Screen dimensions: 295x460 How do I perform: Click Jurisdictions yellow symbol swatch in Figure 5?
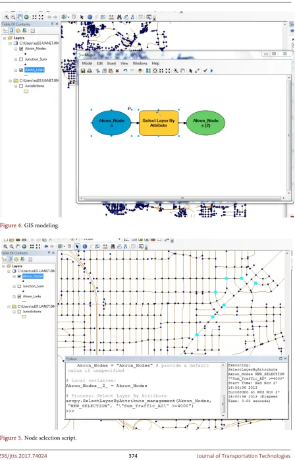pos(24,317)
